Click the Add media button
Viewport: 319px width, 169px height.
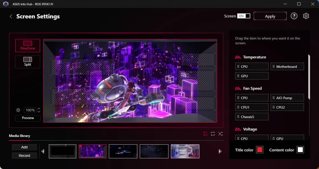[24, 147]
